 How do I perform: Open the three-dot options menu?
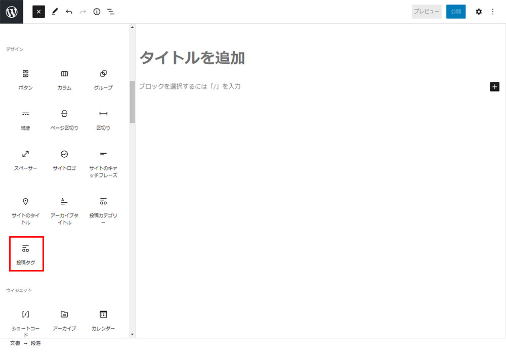coord(493,12)
